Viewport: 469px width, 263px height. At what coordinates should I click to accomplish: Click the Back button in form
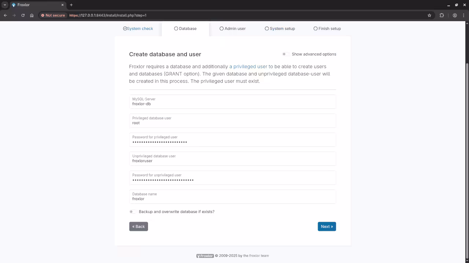[x=139, y=226]
